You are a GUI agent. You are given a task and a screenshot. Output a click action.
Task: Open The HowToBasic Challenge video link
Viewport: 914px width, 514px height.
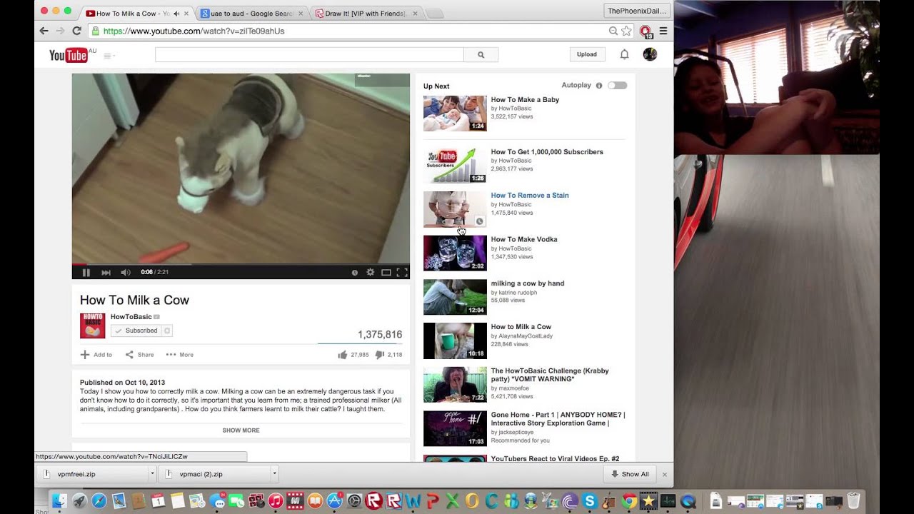[x=548, y=375]
